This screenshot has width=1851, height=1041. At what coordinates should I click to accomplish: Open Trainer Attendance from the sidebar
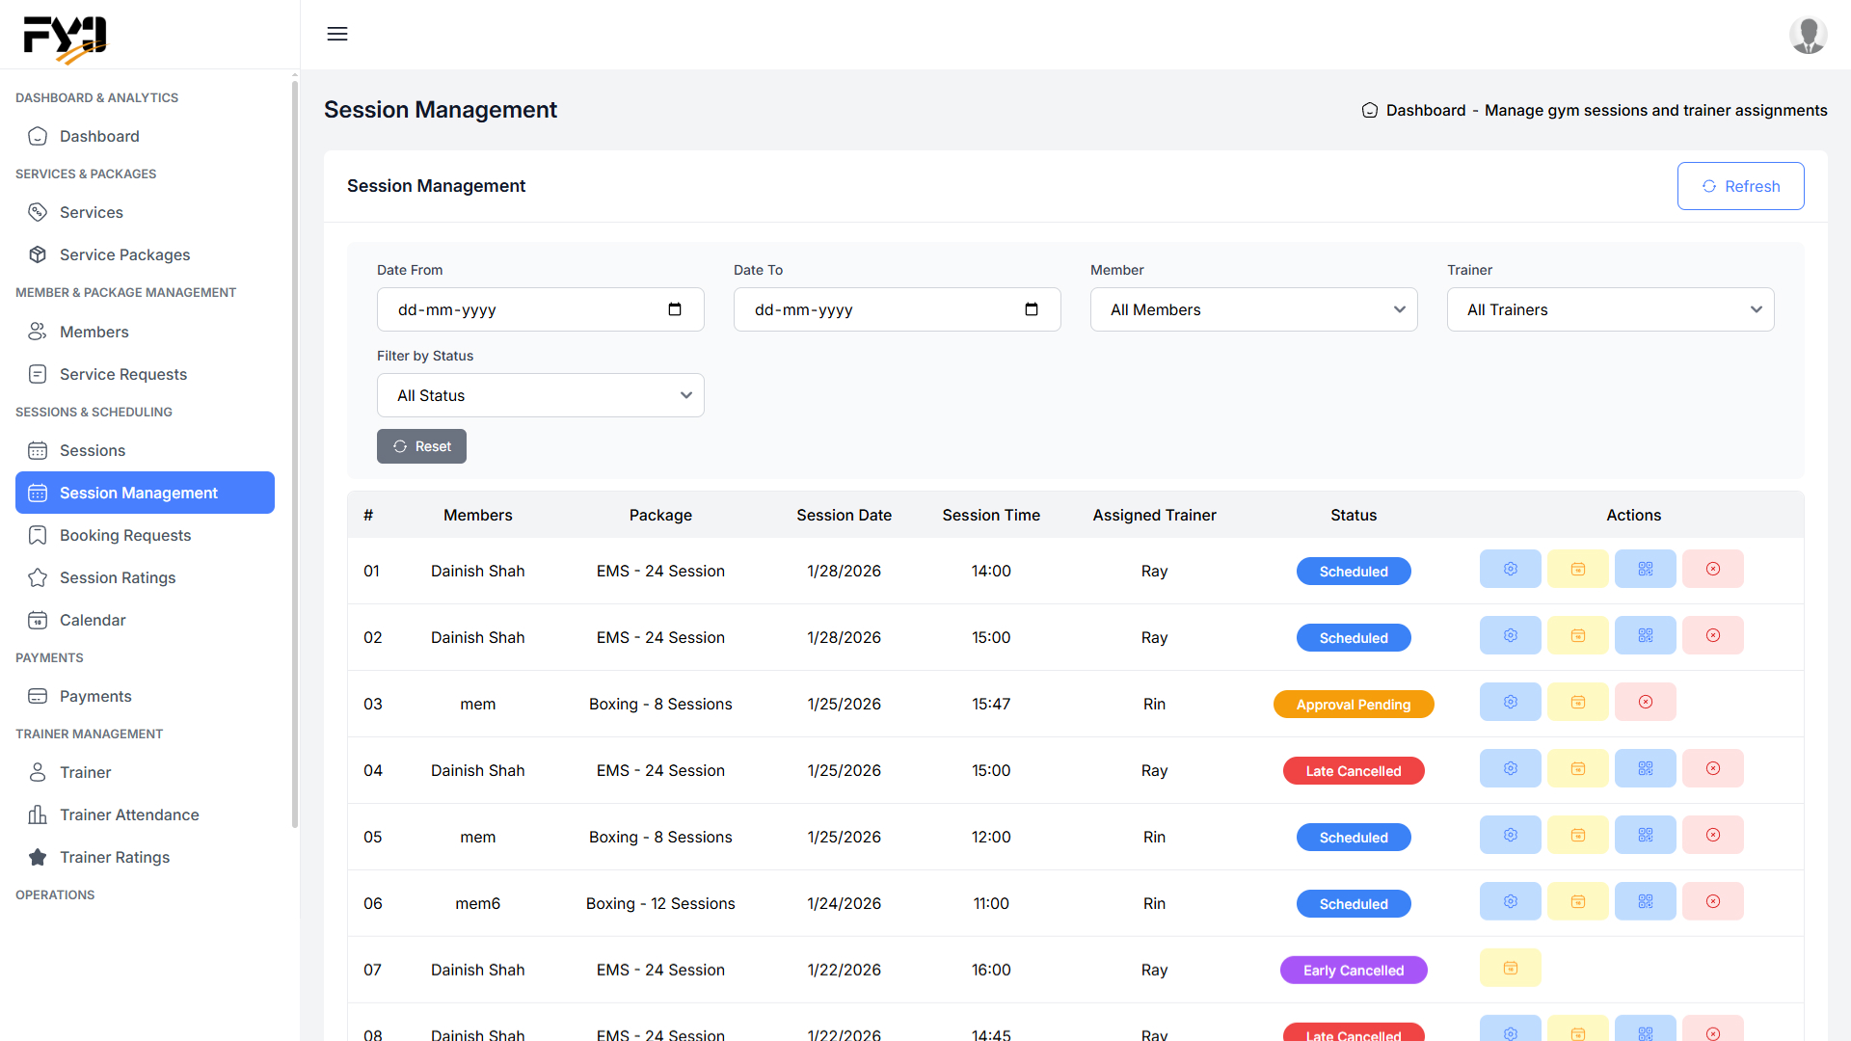[x=128, y=814]
